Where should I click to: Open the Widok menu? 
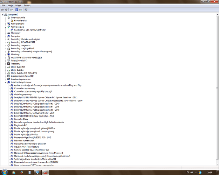18,6
